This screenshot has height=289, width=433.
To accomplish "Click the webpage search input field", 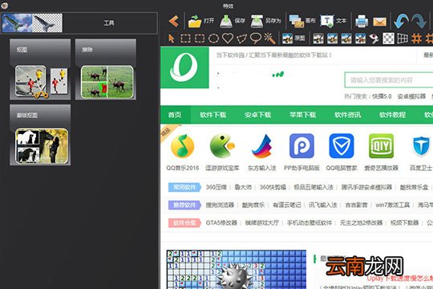I will point(389,80).
